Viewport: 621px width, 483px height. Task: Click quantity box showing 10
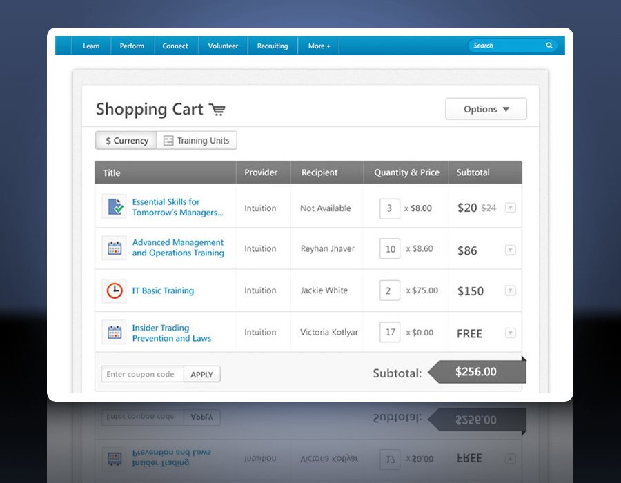(390, 248)
